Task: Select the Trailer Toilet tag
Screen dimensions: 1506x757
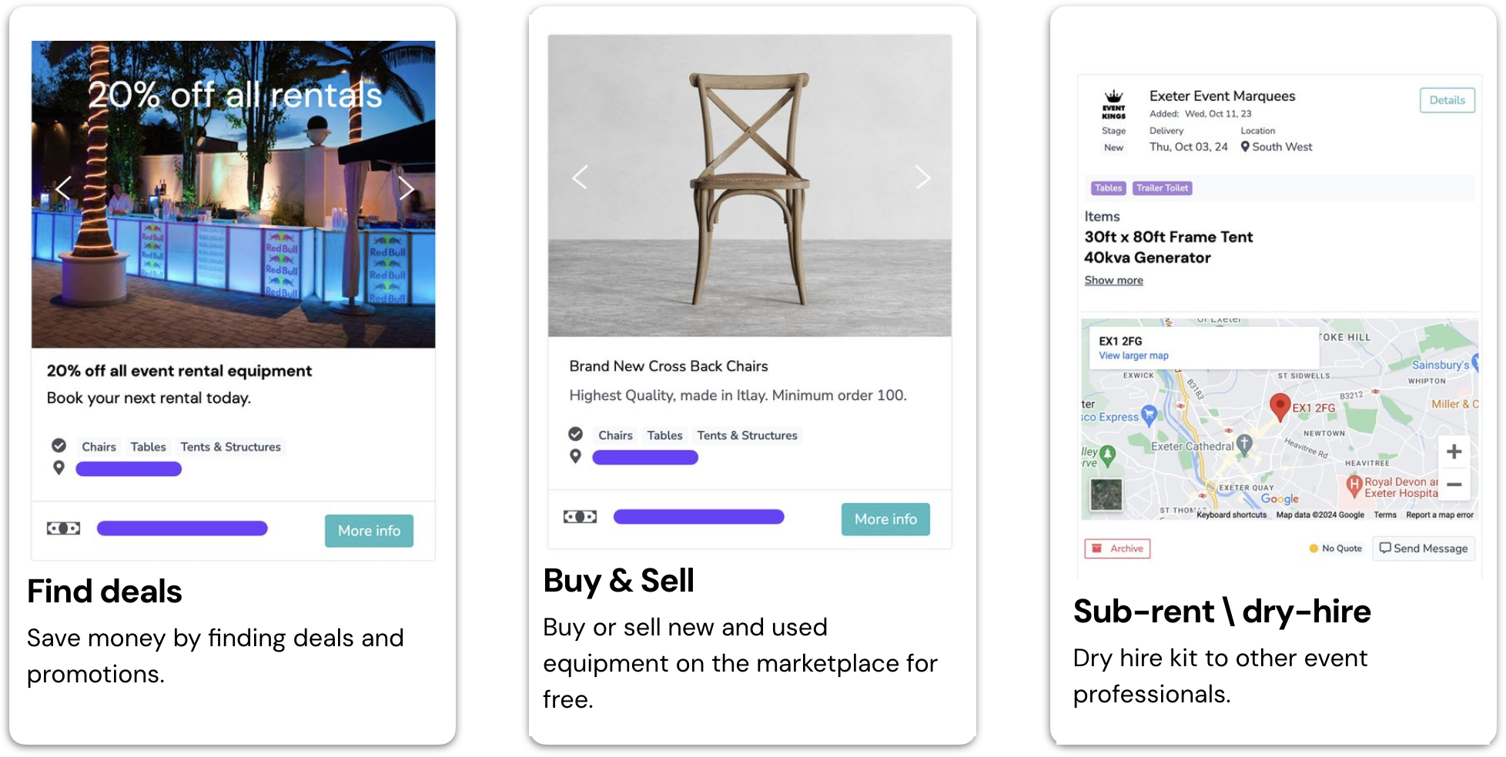Action: [1162, 188]
